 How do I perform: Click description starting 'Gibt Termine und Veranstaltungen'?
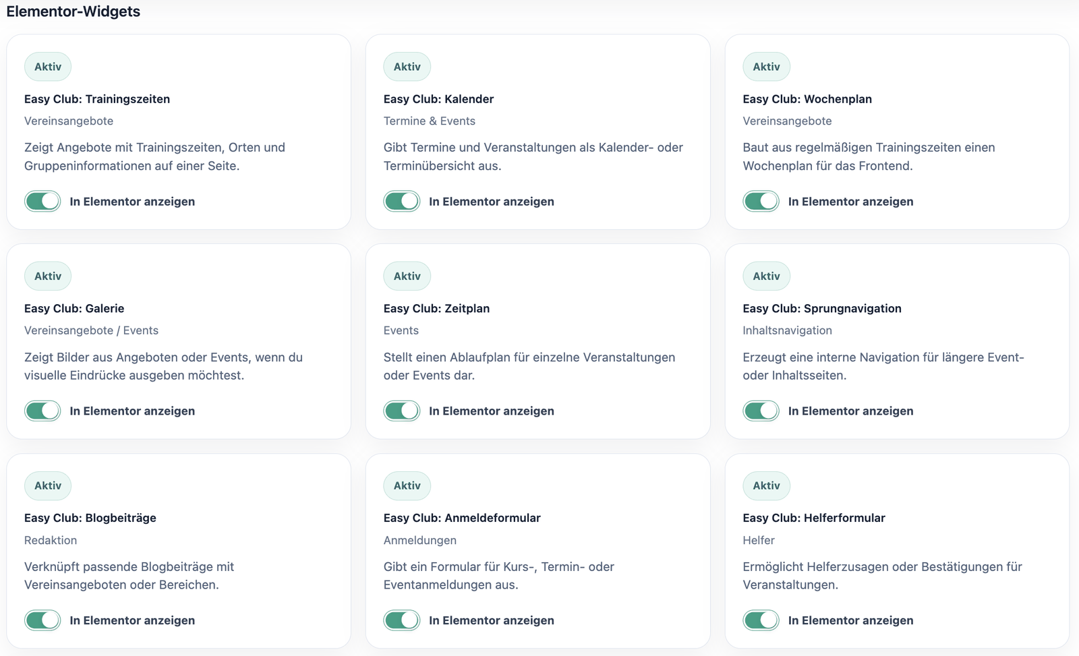click(533, 156)
